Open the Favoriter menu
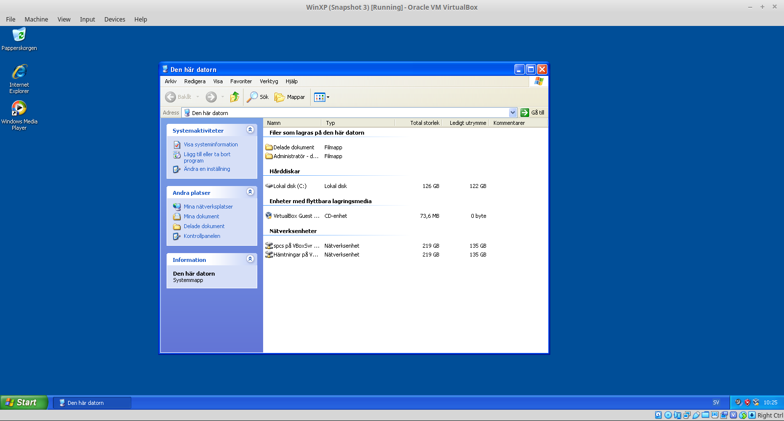Screen dimensions: 784x421 pos(241,81)
